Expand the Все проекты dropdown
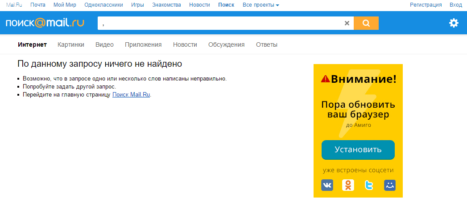The image size is (467, 206). pos(261,5)
